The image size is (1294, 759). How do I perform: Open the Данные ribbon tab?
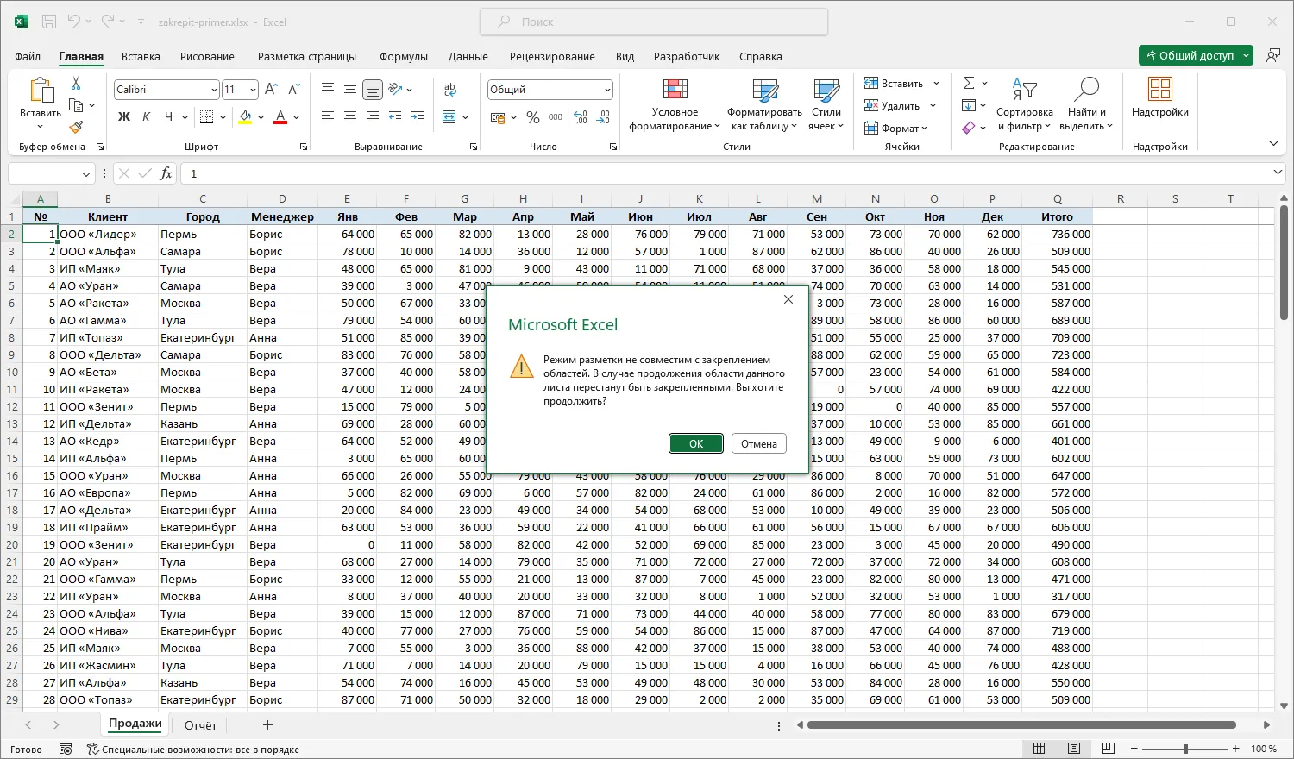(468, 56)
